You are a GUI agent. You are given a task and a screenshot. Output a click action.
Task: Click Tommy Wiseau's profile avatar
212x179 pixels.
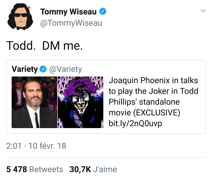pyautogui.click(x=21, y=17)
